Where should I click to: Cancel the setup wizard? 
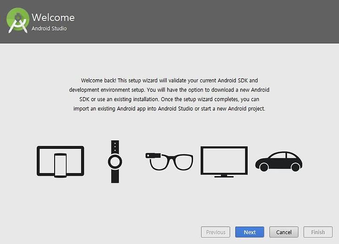click(284, 232)
